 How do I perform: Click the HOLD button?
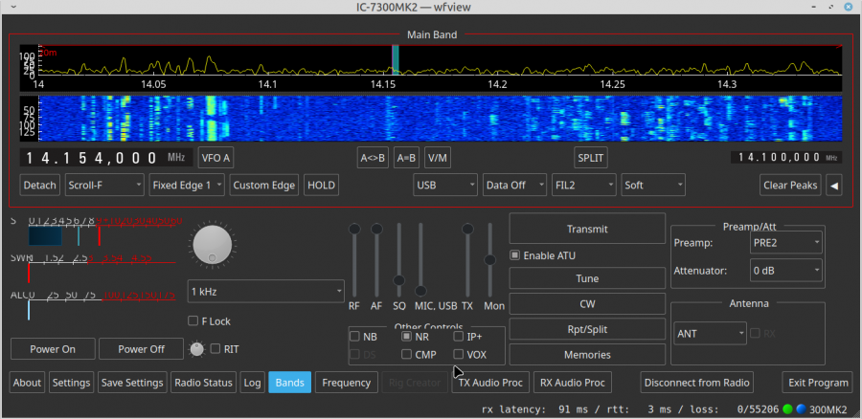coord(321,185)
